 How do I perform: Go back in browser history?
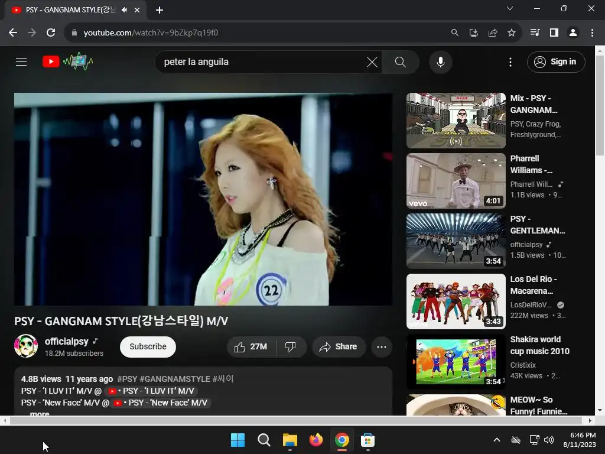point(13,33)
